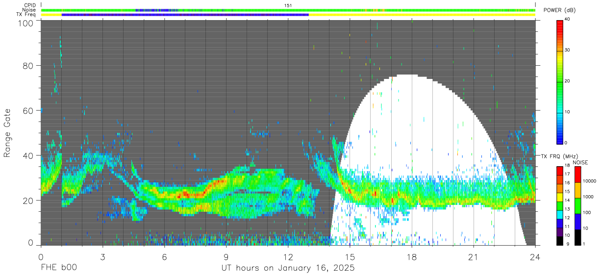Click the 1 label on NOISE scale
Image resolution: width=602 pixels, height=278 pixels.
585,244
